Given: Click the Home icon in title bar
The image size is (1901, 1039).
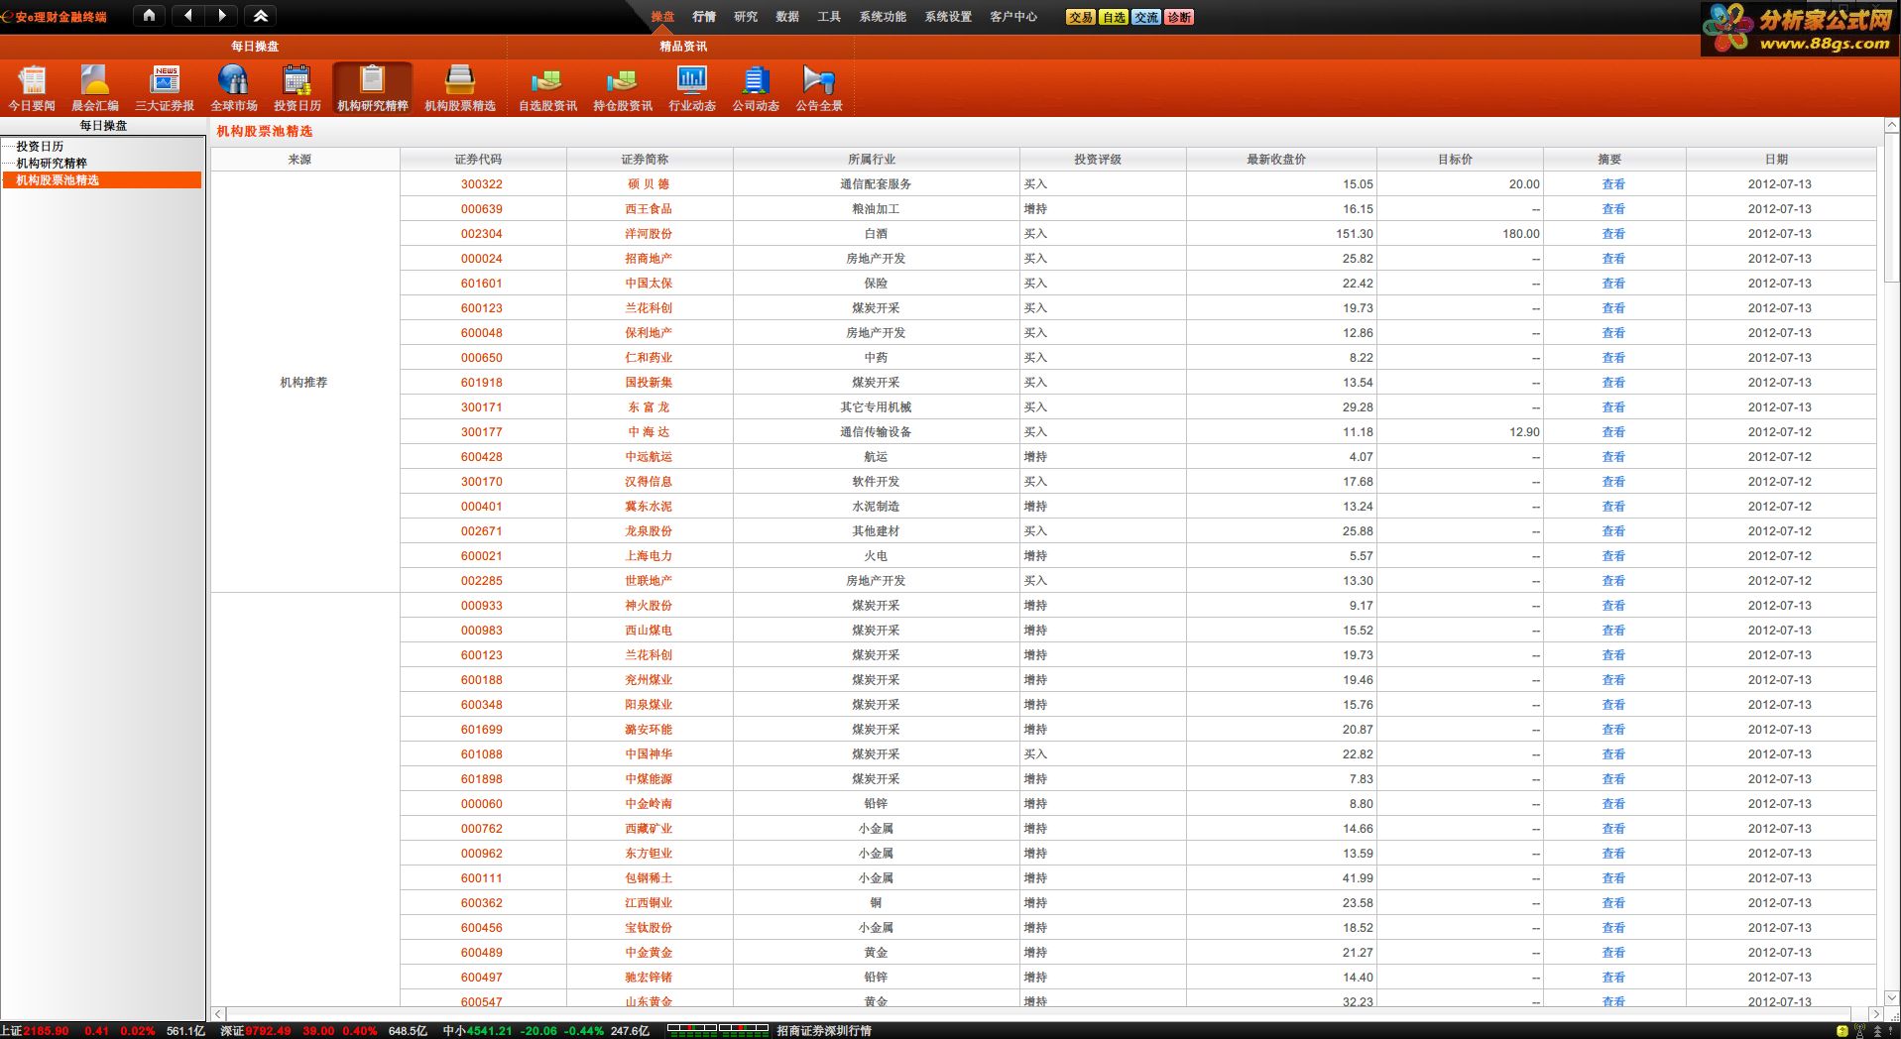Looking at the screenshot, I should pos(149,16).
